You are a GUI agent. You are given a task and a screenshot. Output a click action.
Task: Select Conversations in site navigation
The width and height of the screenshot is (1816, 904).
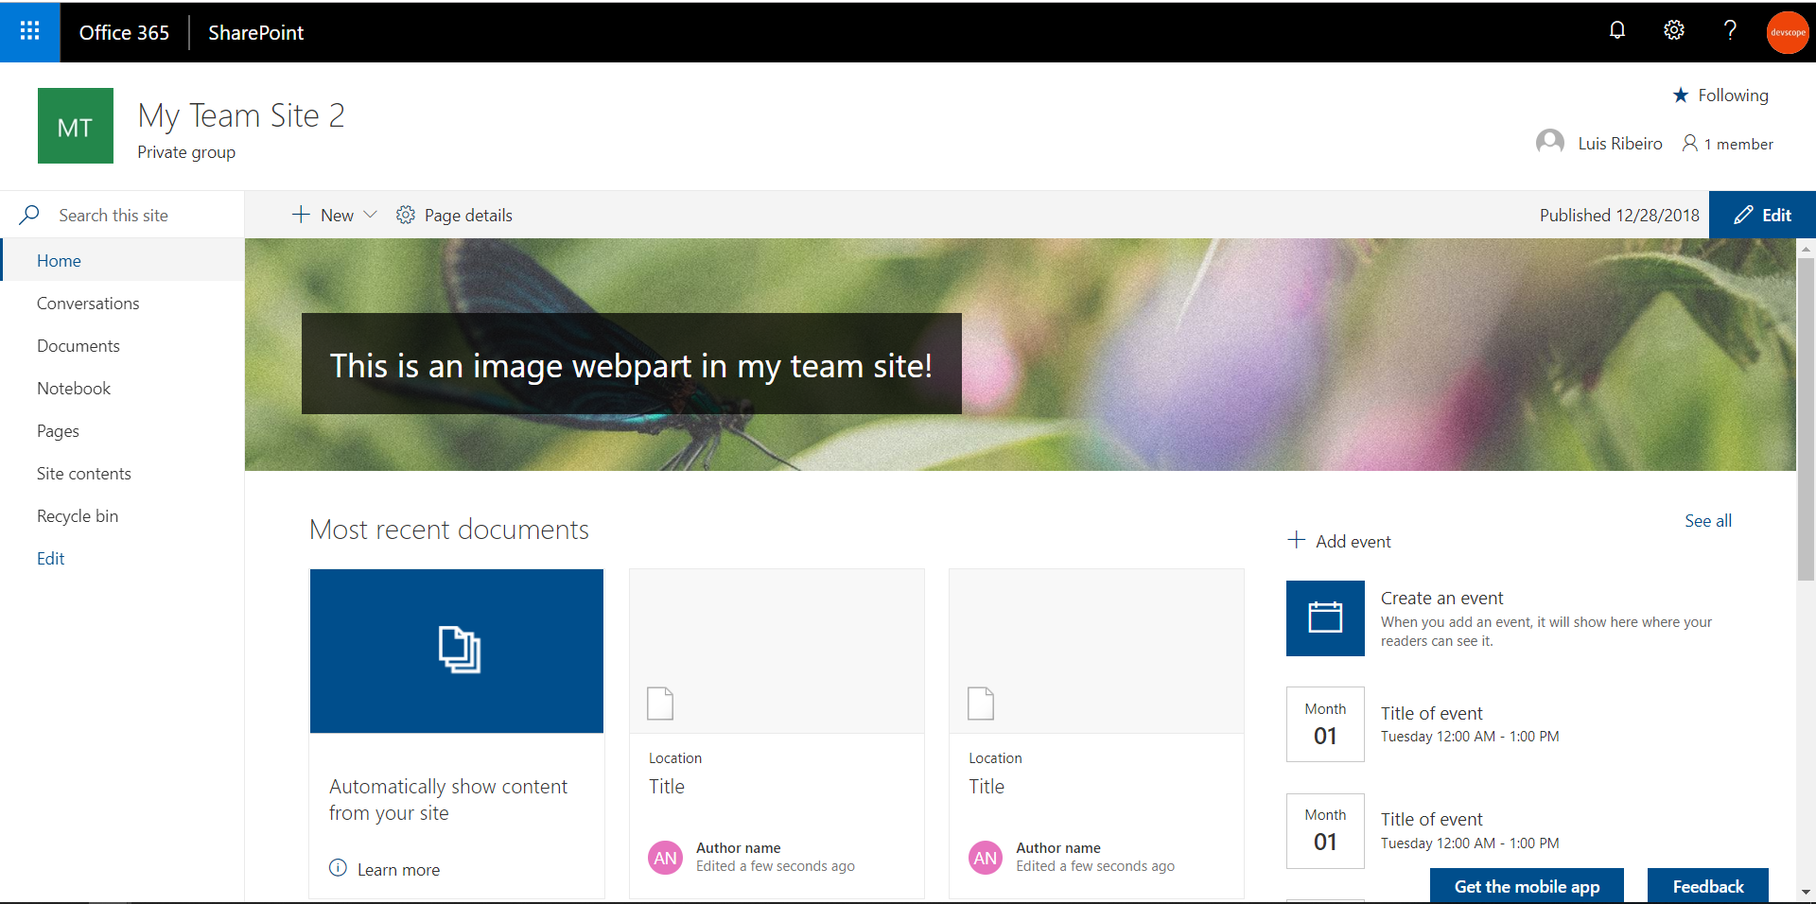[88, 303]
